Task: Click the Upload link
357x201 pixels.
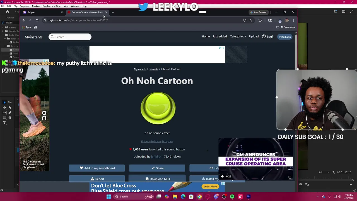Action: (254, 37)
